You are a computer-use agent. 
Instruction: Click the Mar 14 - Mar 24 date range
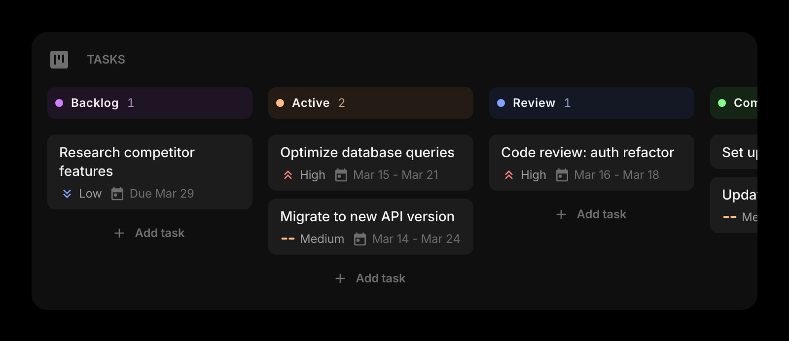click(x=416, y=239)
